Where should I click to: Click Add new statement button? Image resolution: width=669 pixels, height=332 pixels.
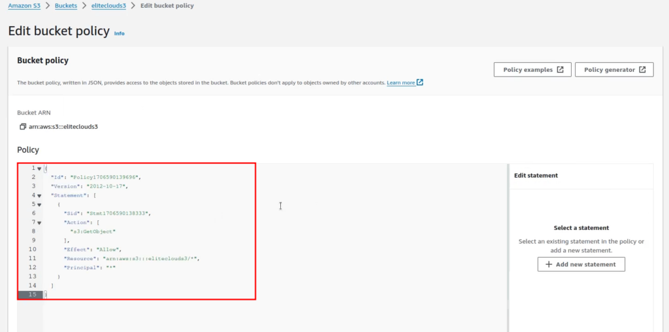coord(581,264)
